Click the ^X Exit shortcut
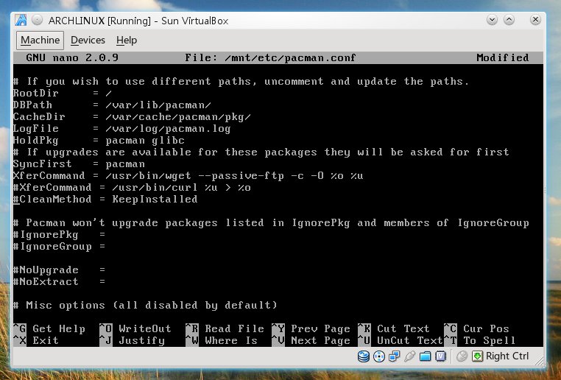 coord(36,341)
